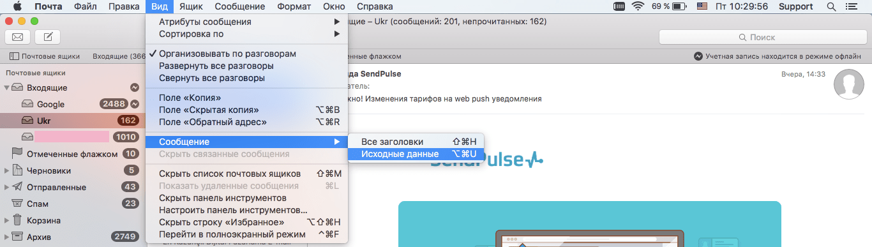Select the Ukr mailbox
This screenshot has height=247, width=872.
click(73, 121)
